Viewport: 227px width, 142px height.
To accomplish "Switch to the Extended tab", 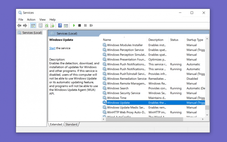I will pos(56,124).
